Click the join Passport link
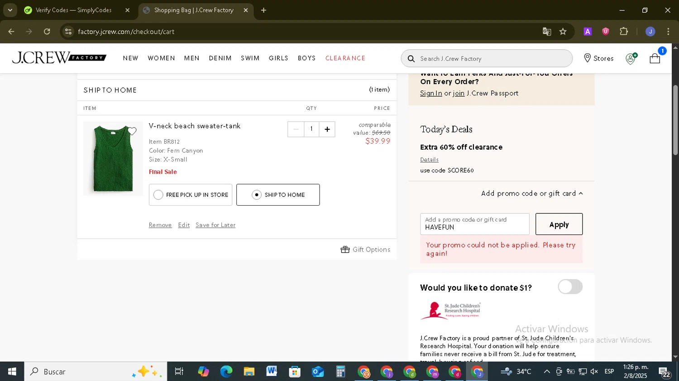 click(x=459, y=93)
